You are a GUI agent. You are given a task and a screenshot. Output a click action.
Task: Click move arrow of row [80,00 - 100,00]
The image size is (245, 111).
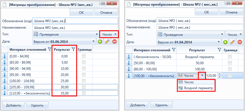click(129, 69)
